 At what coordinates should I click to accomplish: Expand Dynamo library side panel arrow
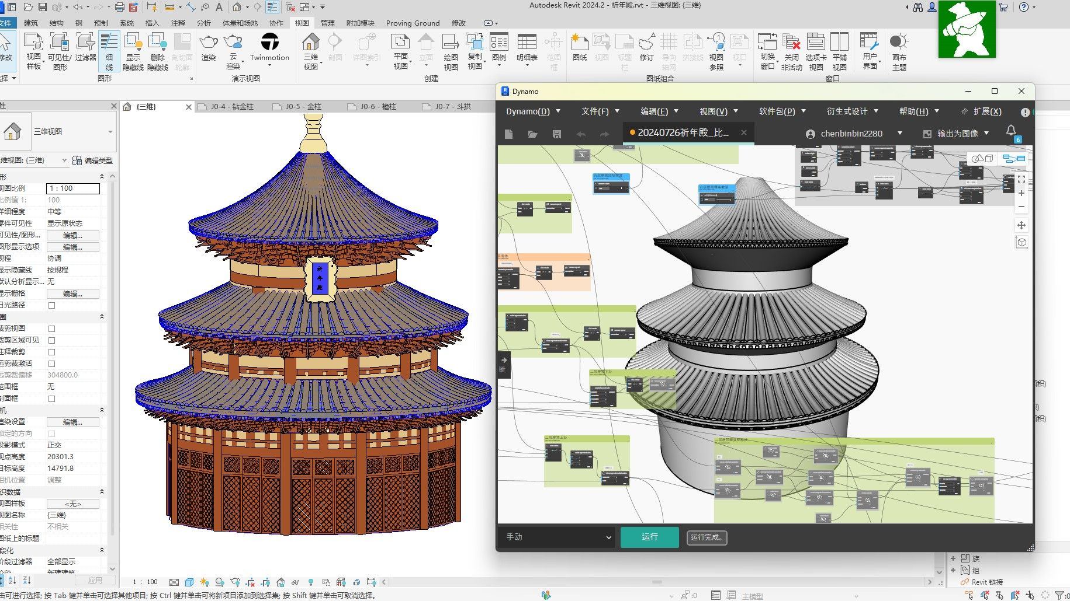coord(504,360)
